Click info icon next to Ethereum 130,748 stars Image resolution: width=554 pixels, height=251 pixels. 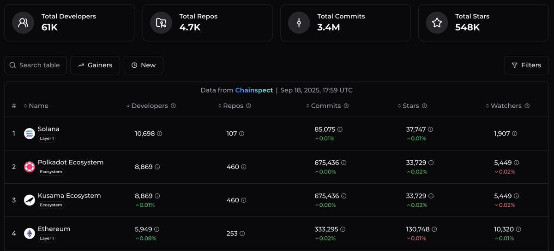[434, 229]
